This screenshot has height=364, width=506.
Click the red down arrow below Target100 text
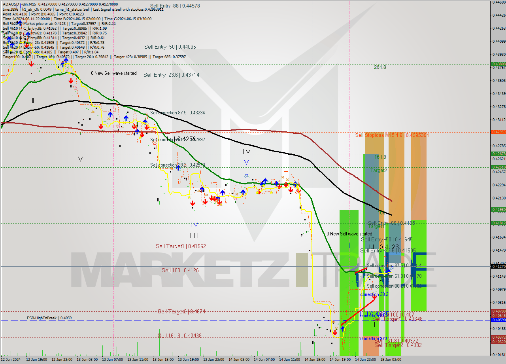31,63
